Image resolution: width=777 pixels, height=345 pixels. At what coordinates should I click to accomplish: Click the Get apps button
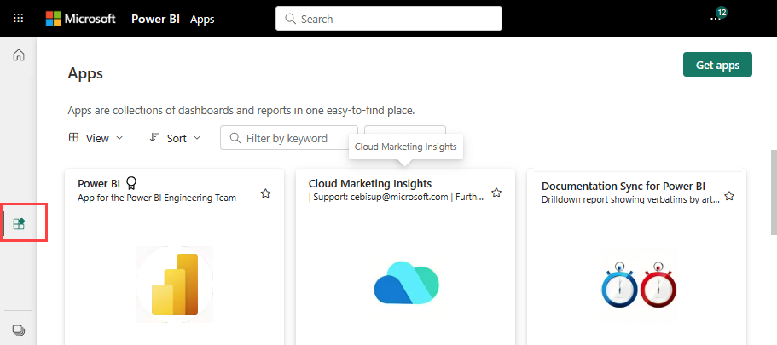point(717,65)
